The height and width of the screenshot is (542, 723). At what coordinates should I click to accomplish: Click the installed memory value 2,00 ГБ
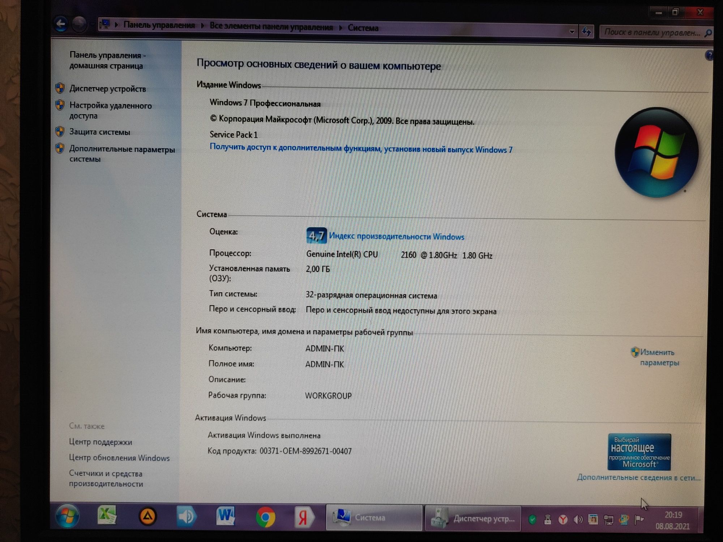coord(318,269)
